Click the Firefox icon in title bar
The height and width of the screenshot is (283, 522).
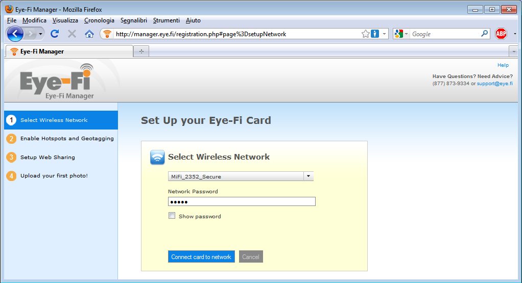[9, 9]
